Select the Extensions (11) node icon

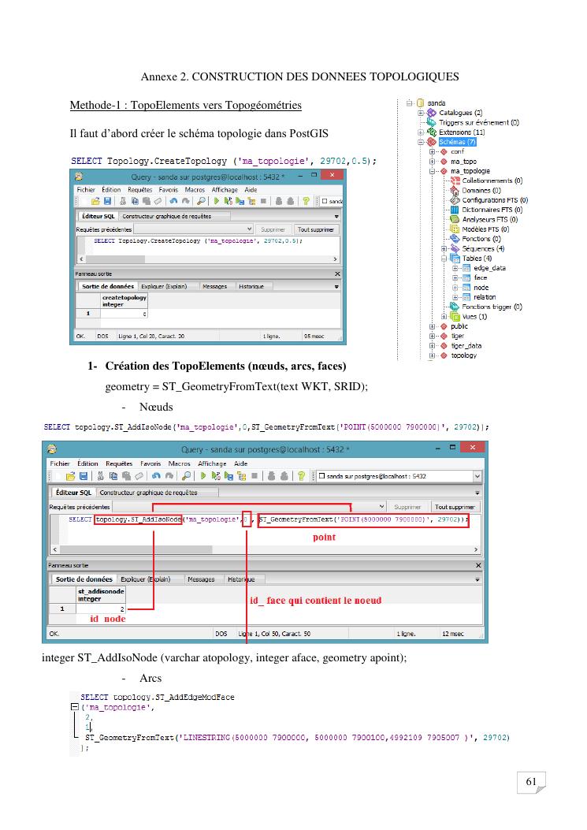click(x=431, y=132)
